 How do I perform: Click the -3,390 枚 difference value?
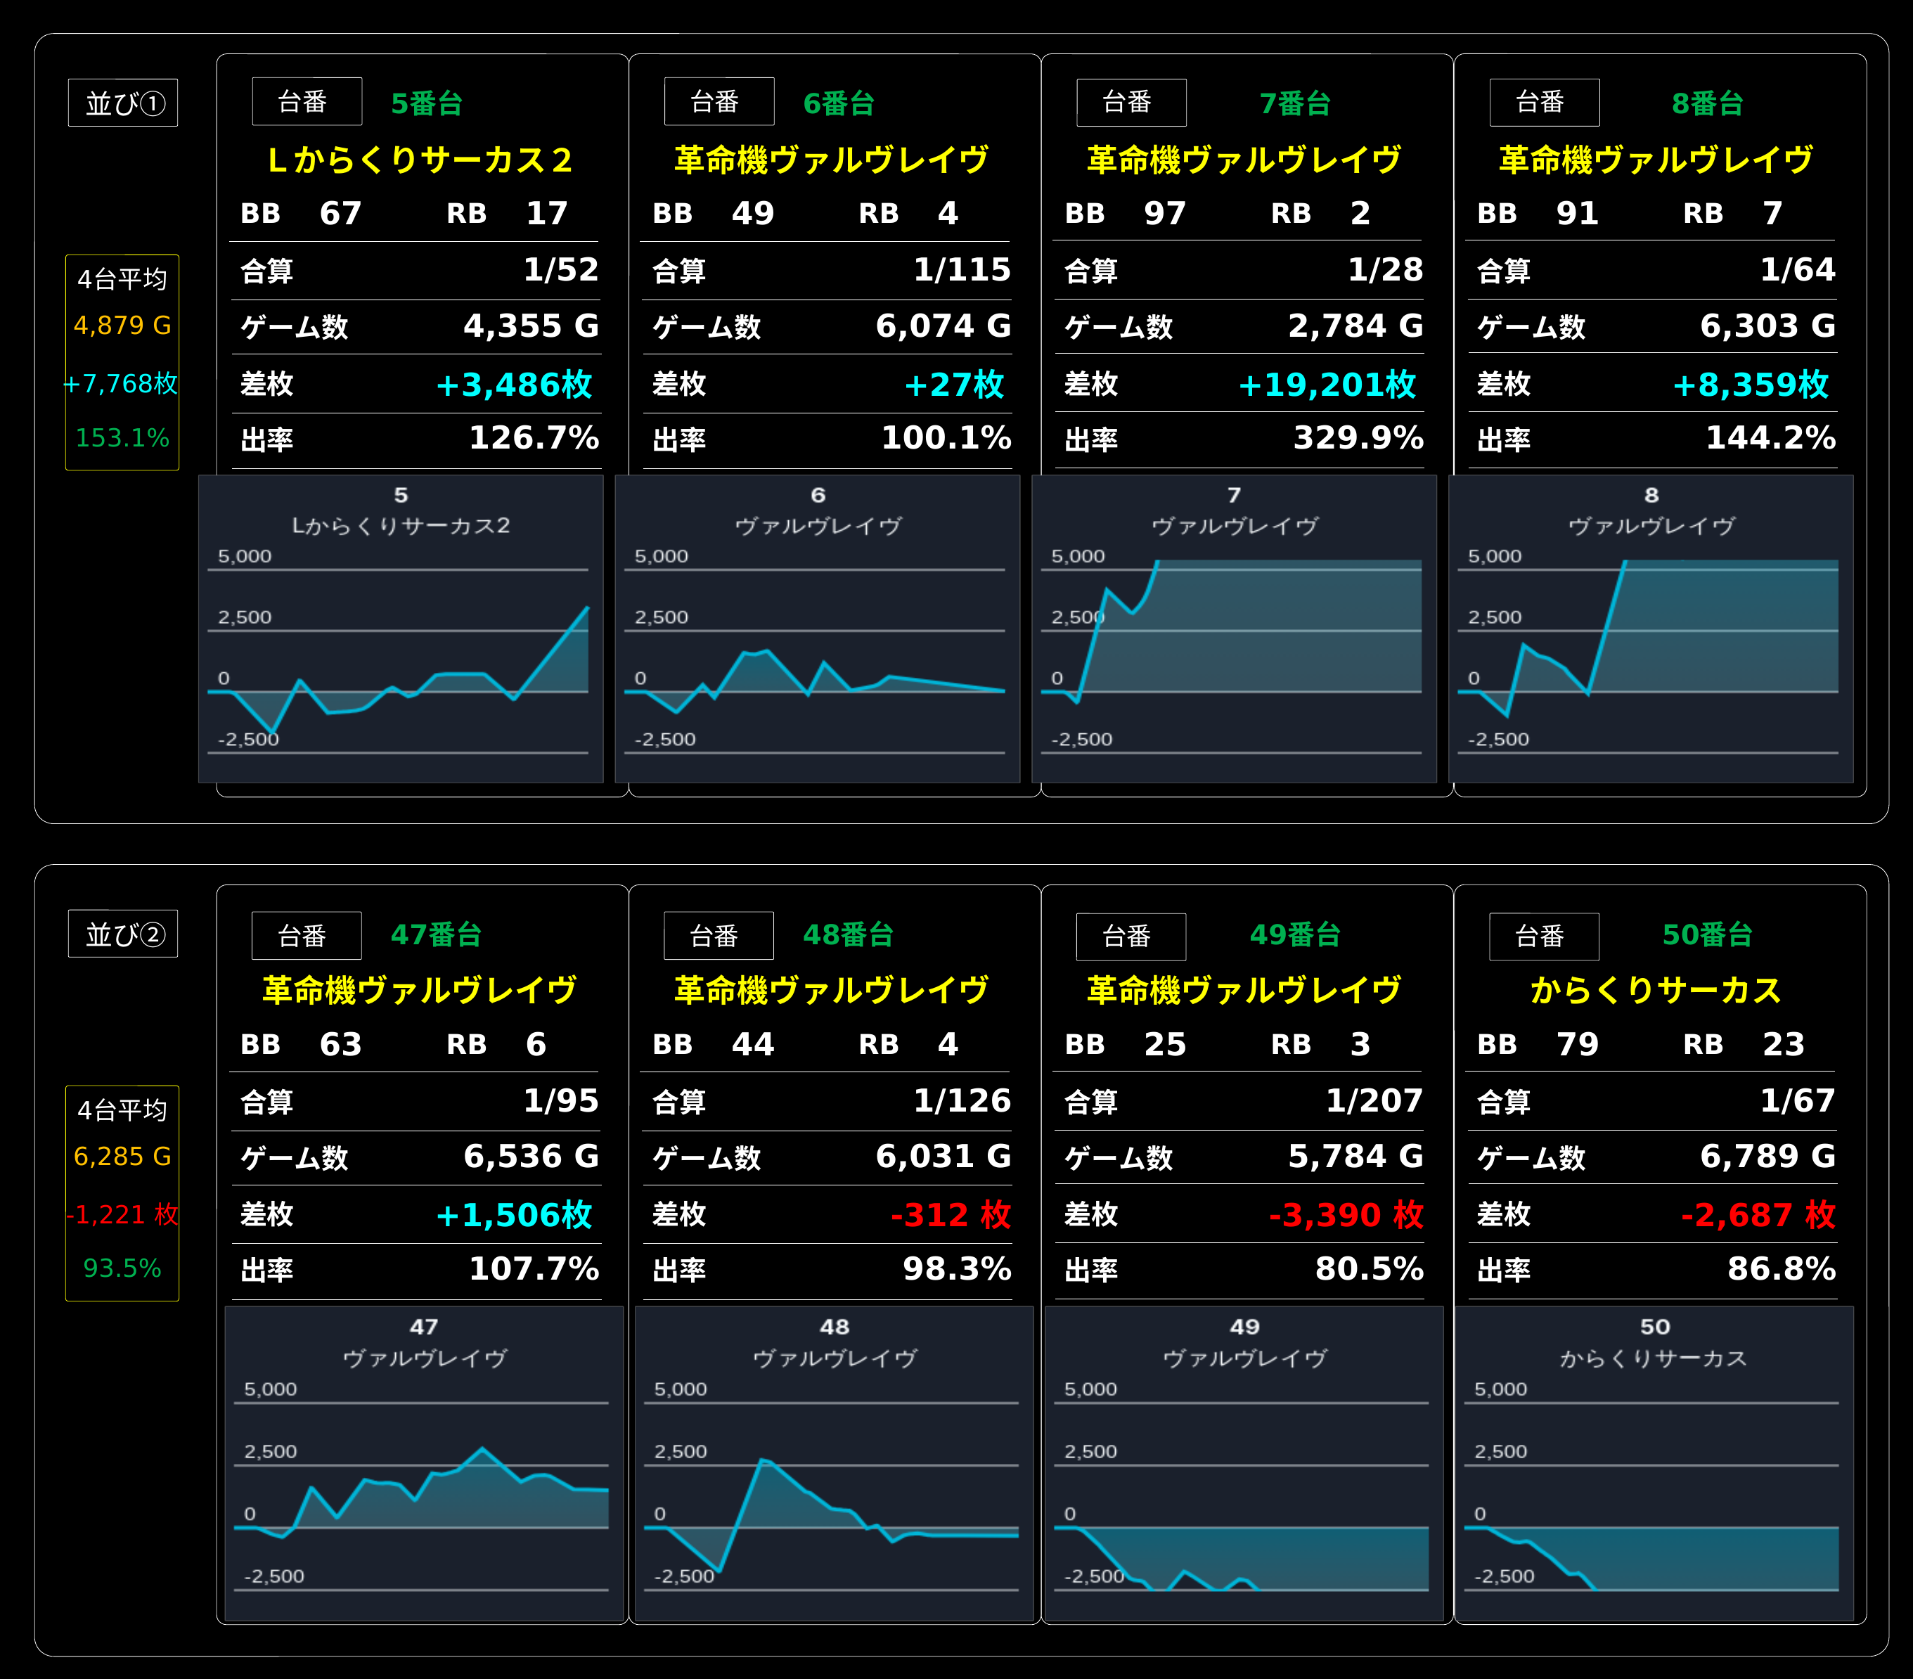pyautogui.click(x=1346, y=1215)
